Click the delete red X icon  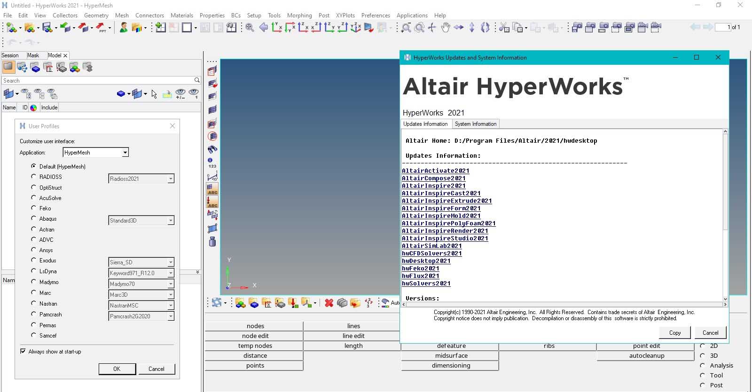(329, 303)
